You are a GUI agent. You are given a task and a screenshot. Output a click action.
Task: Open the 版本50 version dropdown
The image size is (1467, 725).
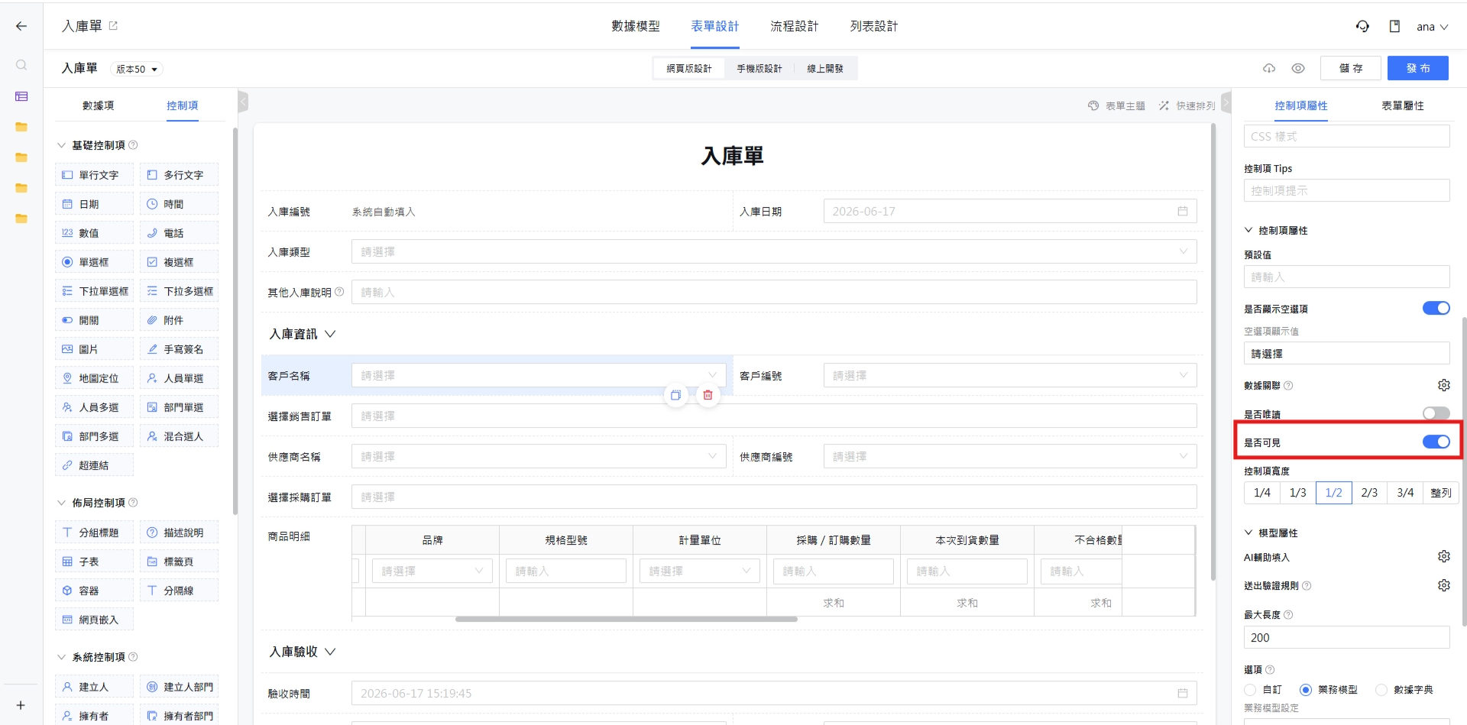click(137, 69)
